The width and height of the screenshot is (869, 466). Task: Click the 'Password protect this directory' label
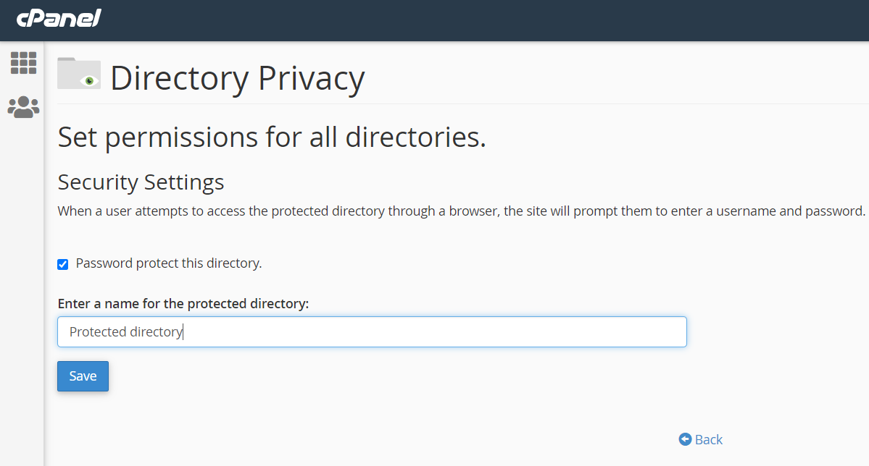point(168,263)
